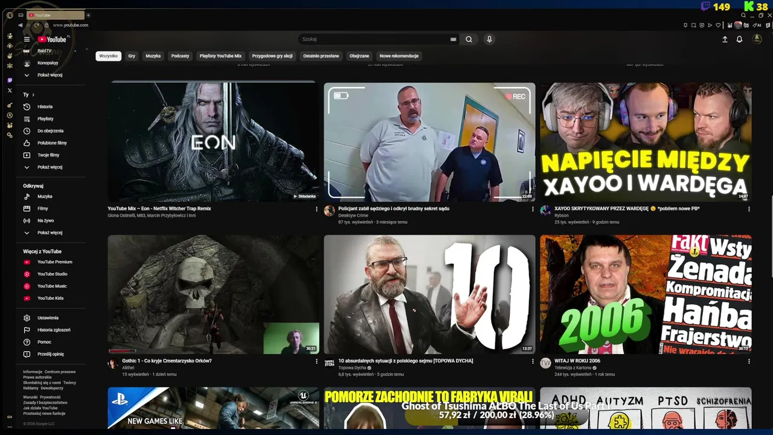The image size is (773, 435).
Task: Open Detektyw Crime channel link
Action: (x=353, y=216)
